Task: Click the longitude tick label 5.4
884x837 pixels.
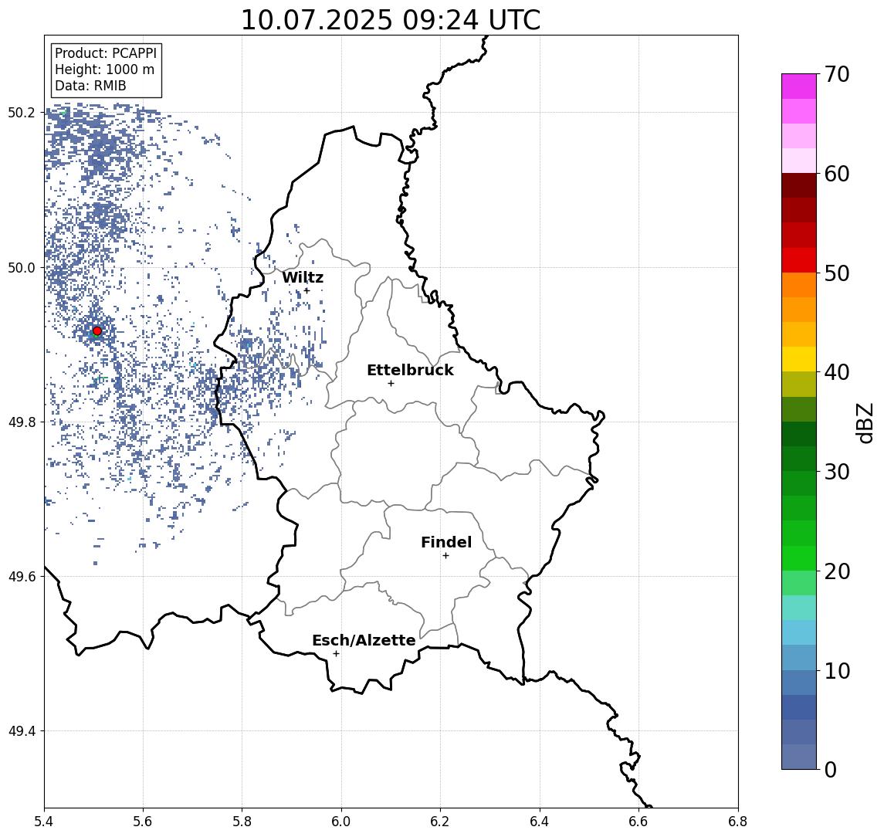Action: coord(44,822)
